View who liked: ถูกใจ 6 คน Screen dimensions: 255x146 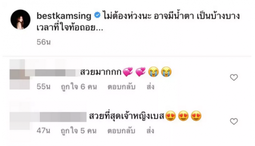pyautogui.click(x=79, y=87)
